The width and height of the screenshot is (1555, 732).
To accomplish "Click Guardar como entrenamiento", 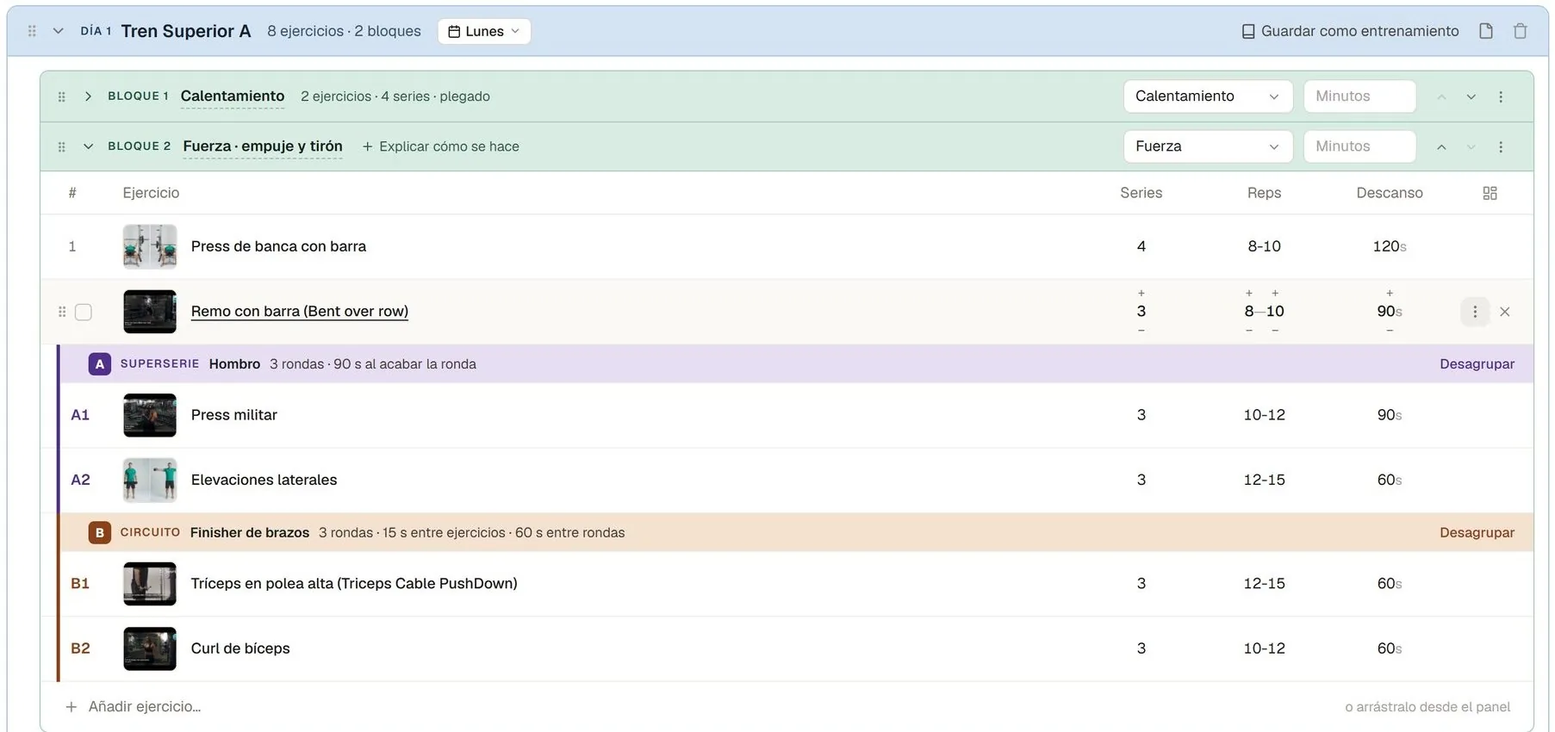I will point(1350,31).
